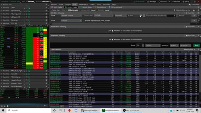Collapse the AnchoredVWaP watchlist
The image size is (201, 113).
(2, 87)
